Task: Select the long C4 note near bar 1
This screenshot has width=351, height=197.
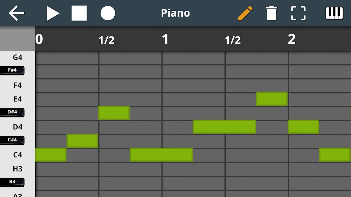Action: point(161,155)
